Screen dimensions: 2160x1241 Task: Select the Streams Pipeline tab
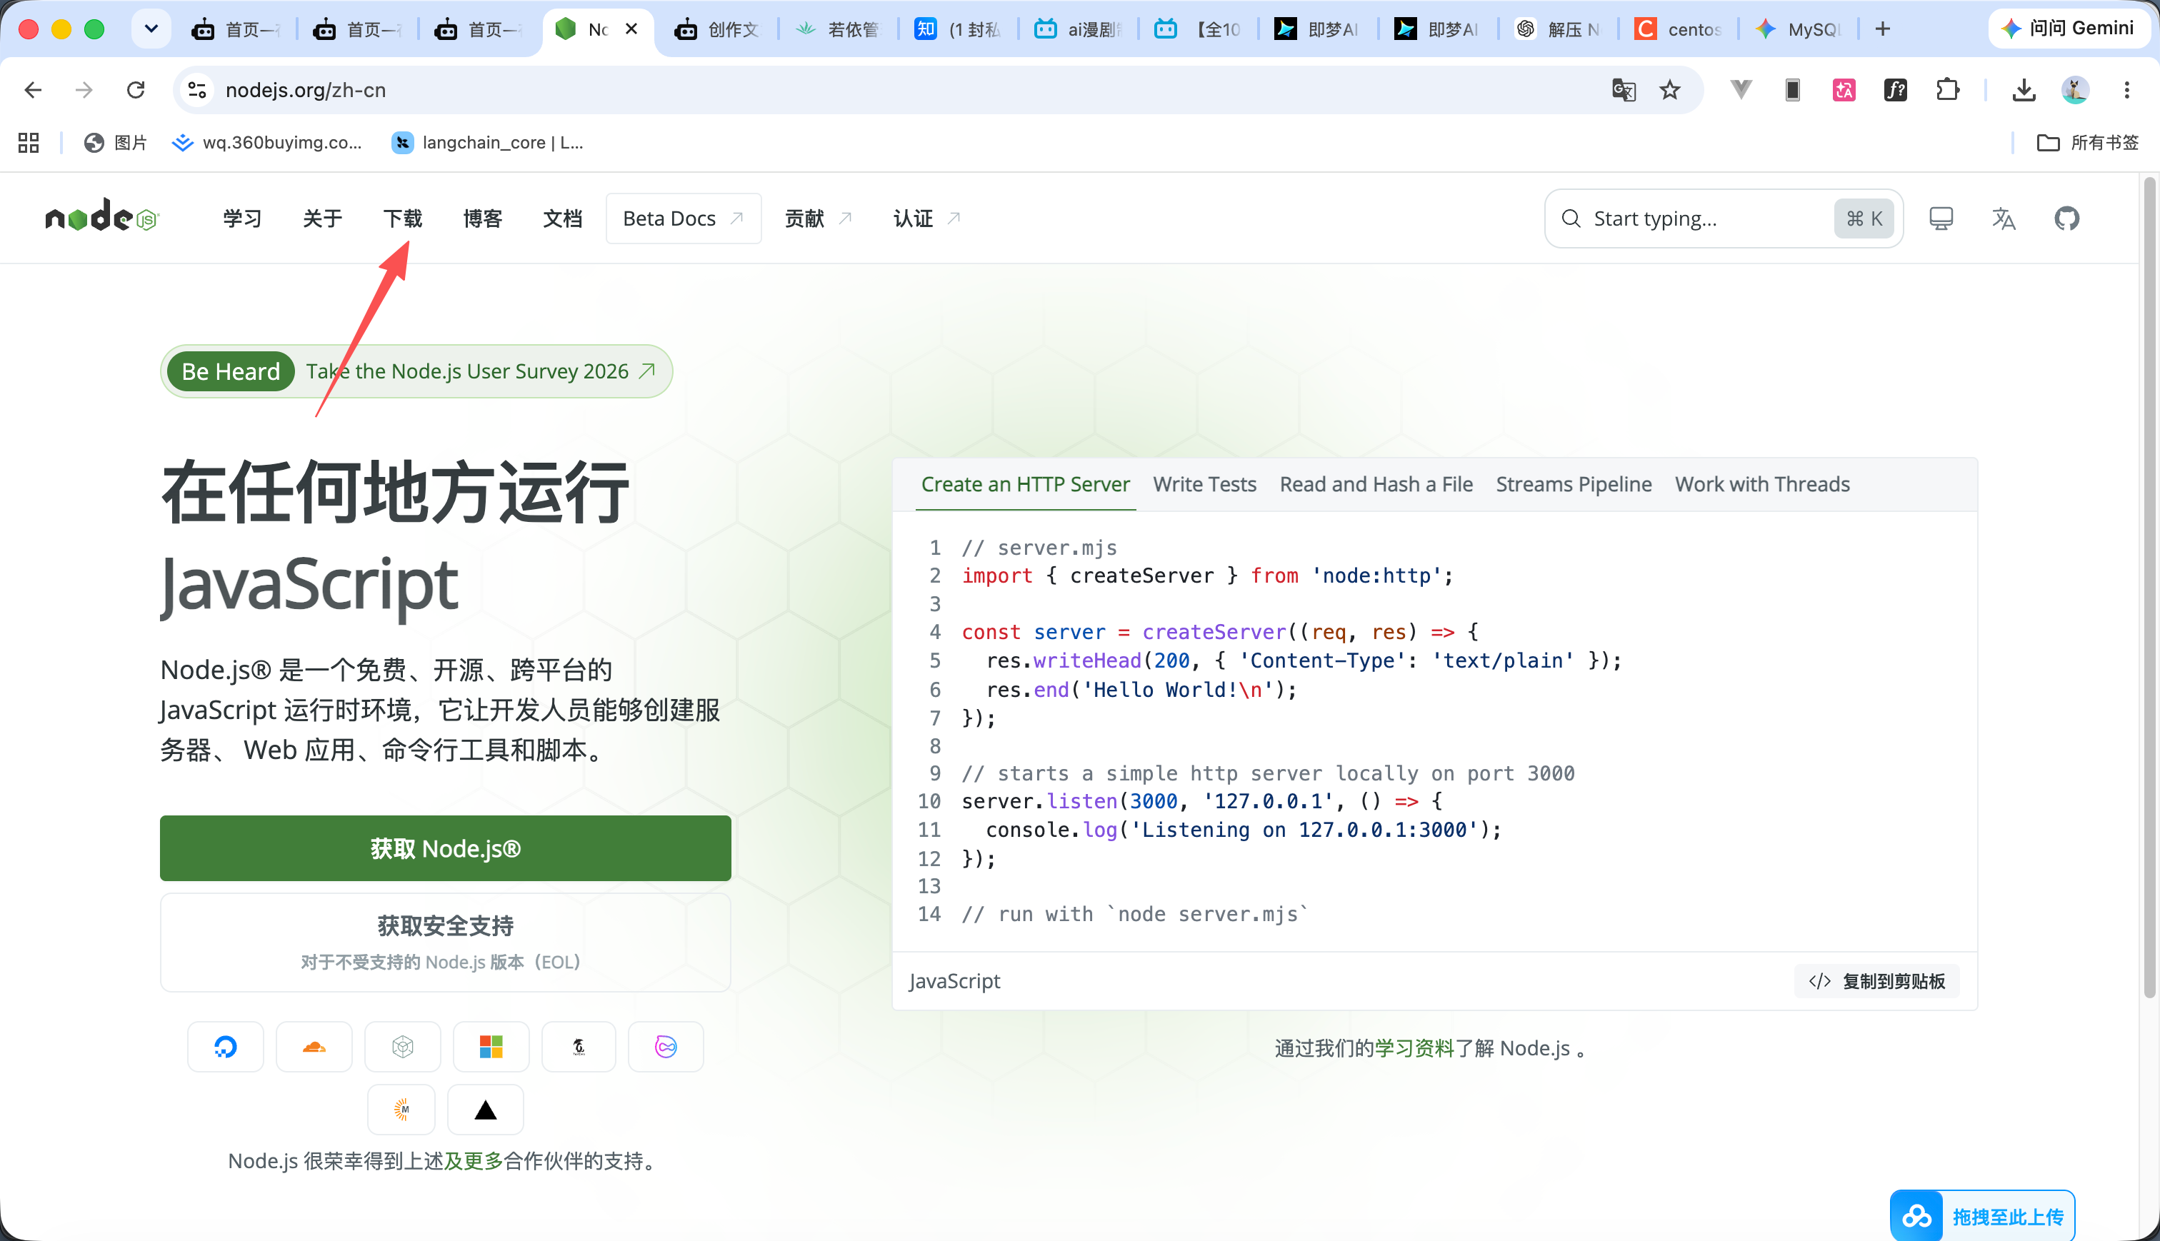coord(1574,484)
